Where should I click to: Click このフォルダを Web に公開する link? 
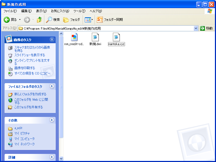[x=31, y=101]
